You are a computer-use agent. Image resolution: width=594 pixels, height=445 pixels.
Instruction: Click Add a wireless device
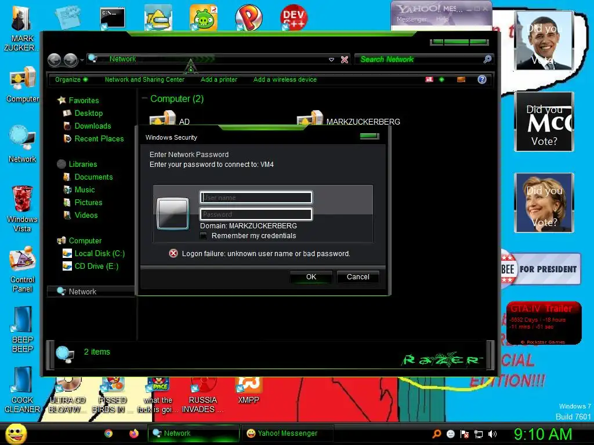pyautogui.click(x=285, y=79)
